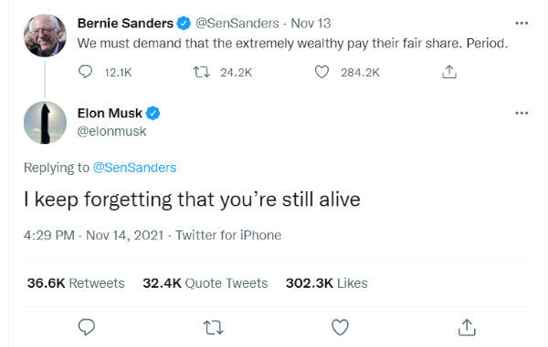The image size is (548, 347).
Task: Click the @SenSanders mention link in reply
Action: tap(134, 168)
